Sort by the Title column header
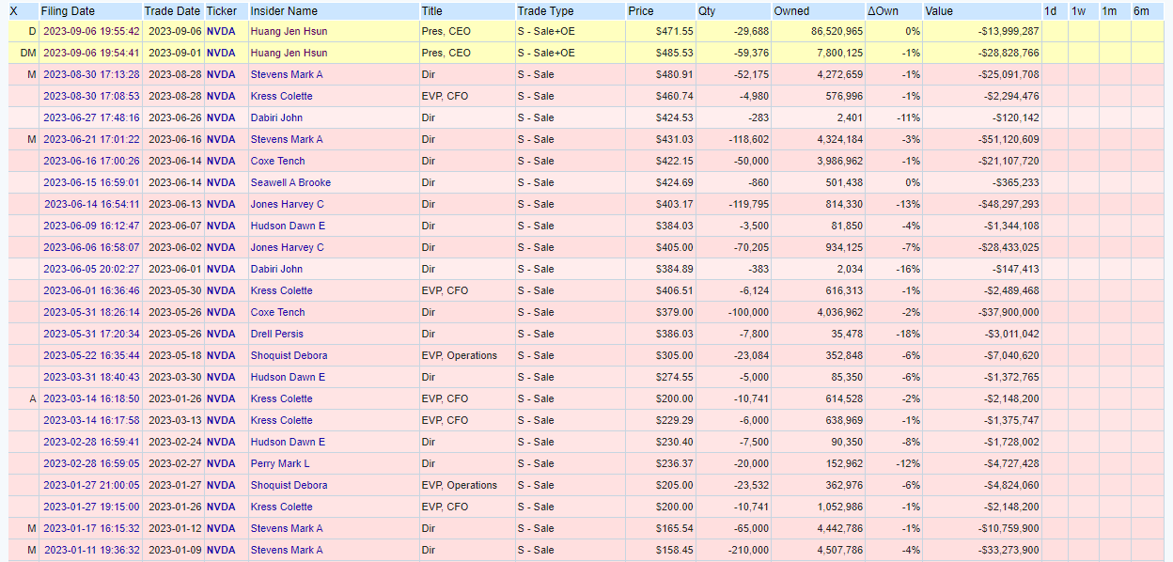 432,11
